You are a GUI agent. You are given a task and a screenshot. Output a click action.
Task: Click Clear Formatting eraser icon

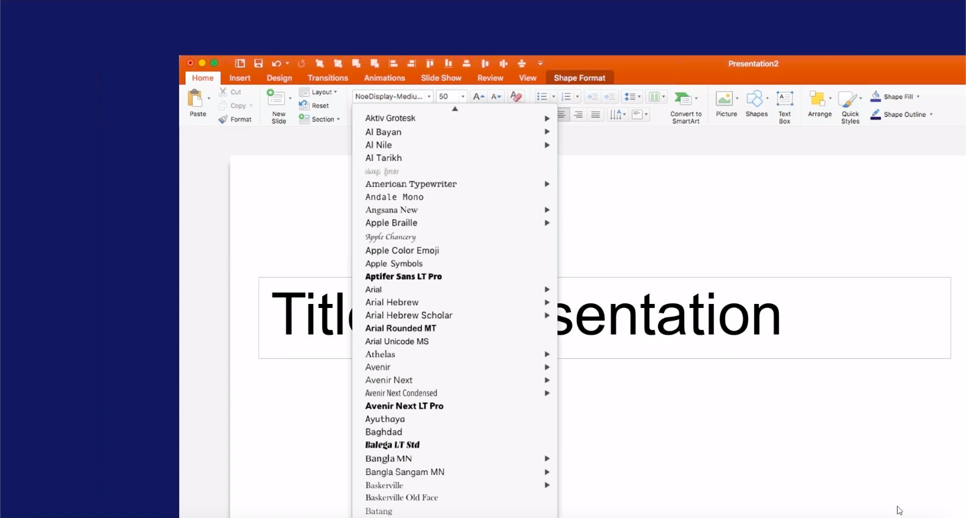click(x=515, y=97)
